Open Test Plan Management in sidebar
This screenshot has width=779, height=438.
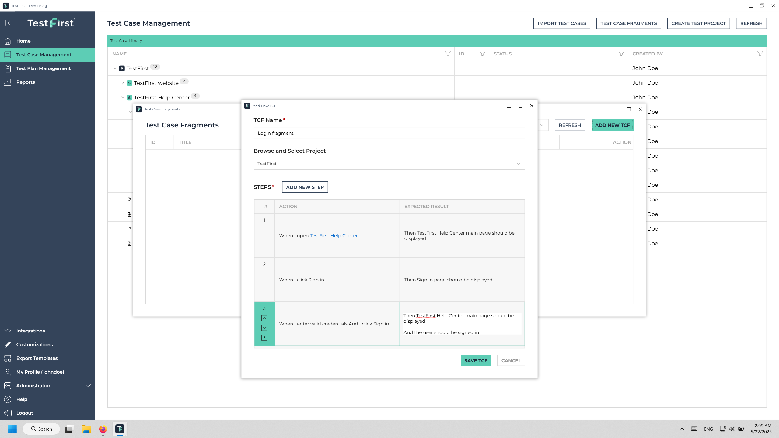tap(43, 68)
